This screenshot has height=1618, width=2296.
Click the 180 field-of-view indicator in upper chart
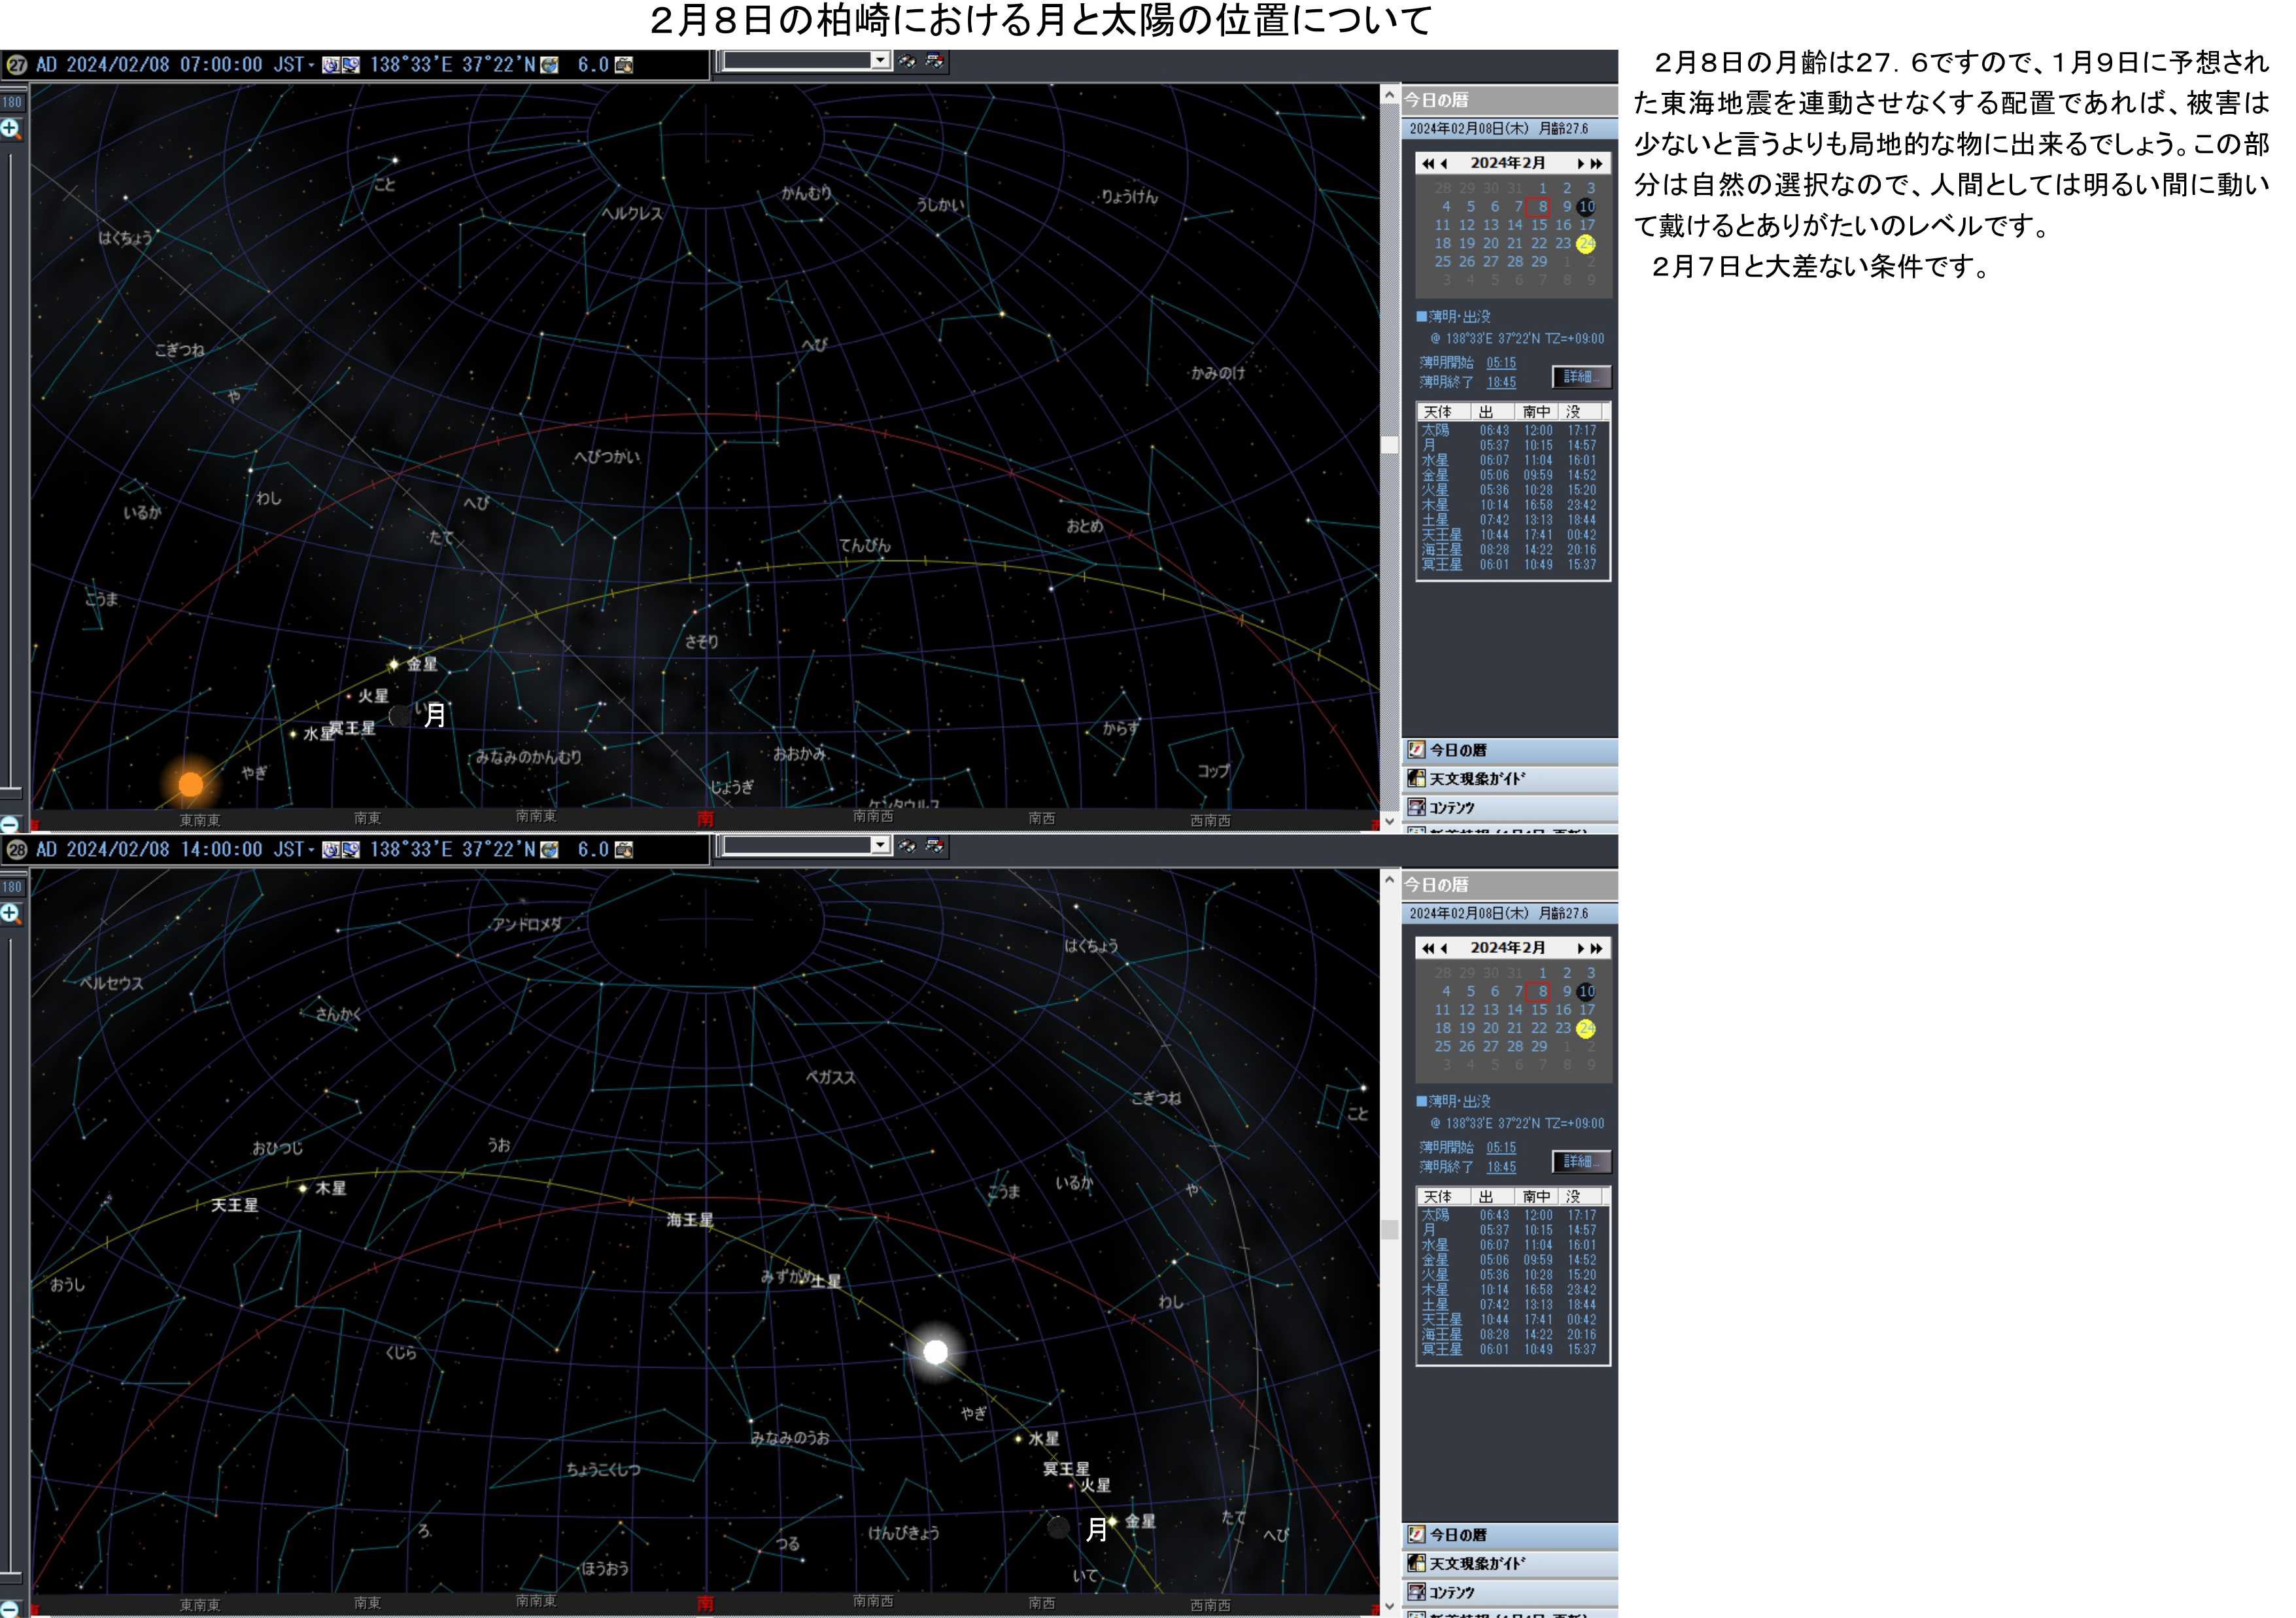(x=12, y=102)
